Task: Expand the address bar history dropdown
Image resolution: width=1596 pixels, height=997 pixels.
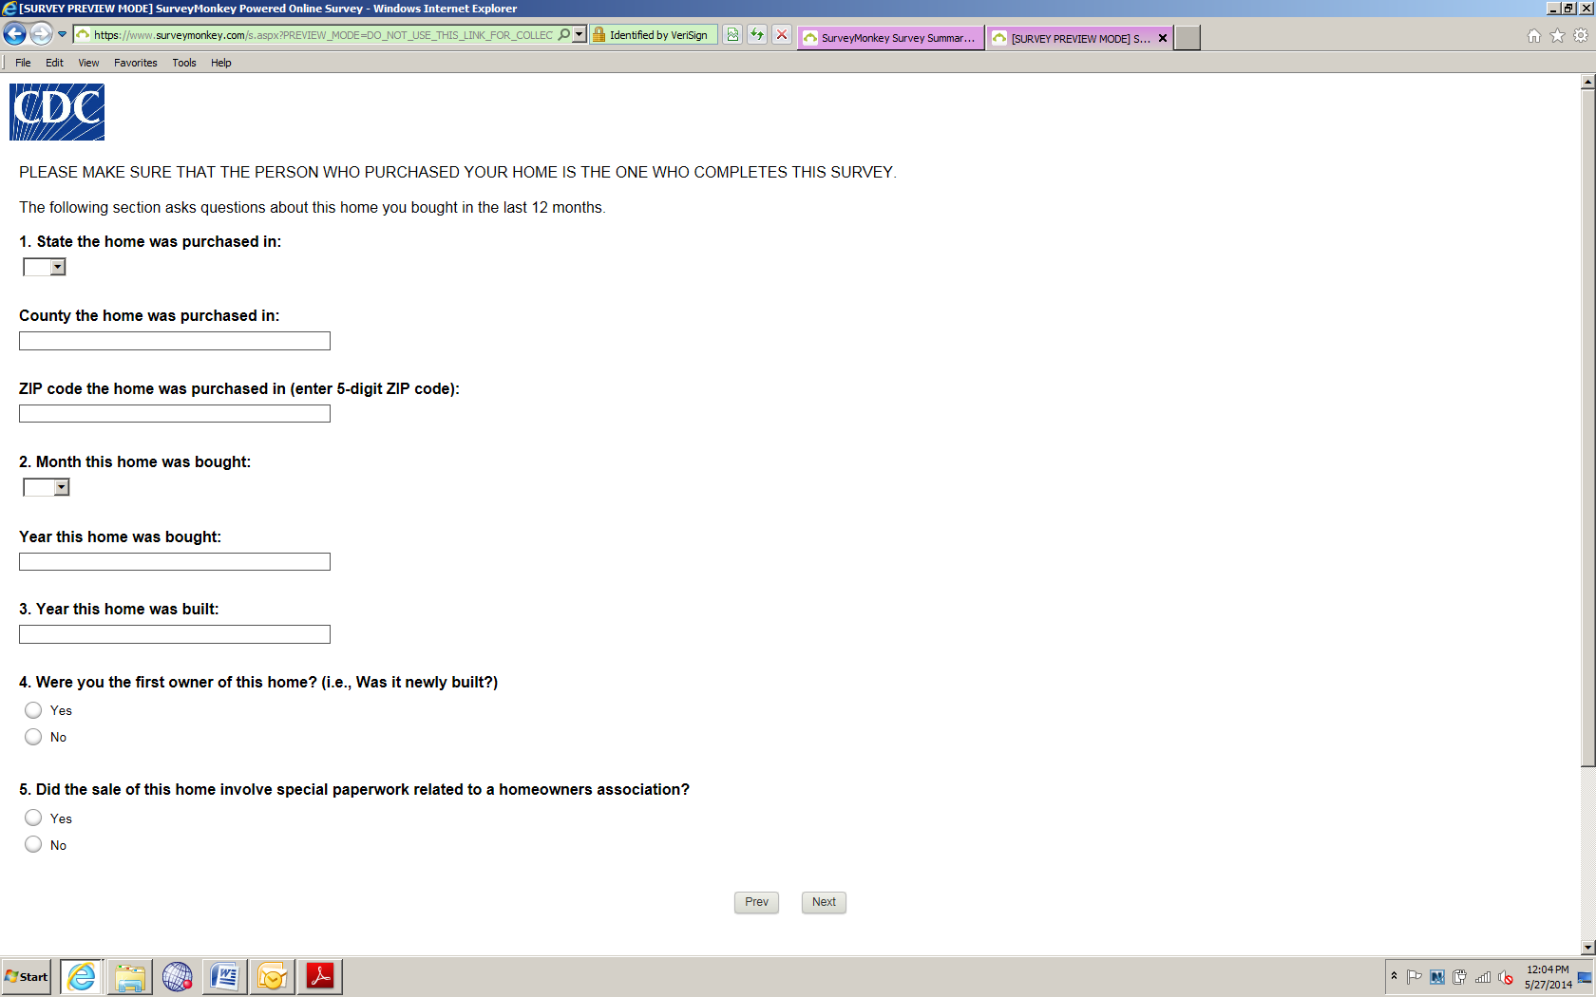Action: 579,35
